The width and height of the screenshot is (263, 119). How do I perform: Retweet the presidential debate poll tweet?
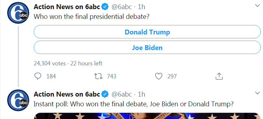click(x=98, y=76)
